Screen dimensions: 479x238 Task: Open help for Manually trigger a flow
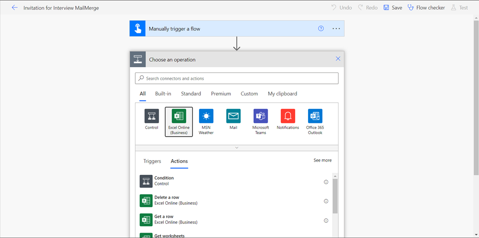(x=321, y=28)
